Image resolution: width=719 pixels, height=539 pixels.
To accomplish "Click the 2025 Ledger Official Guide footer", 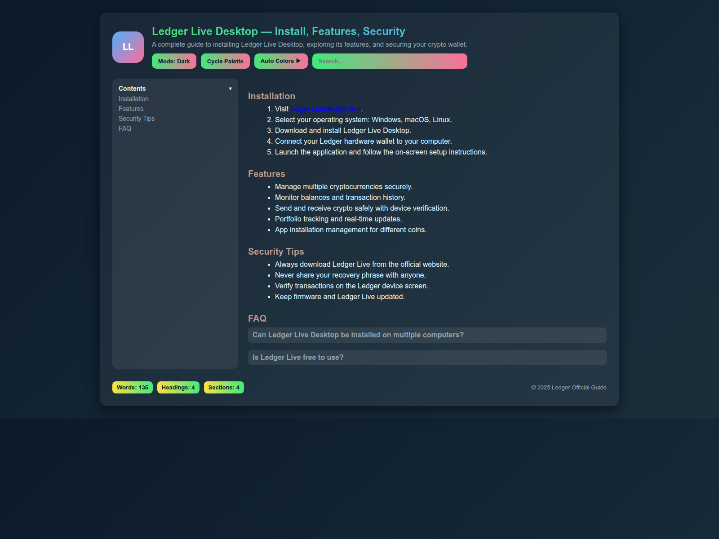I will coord(568,387).
